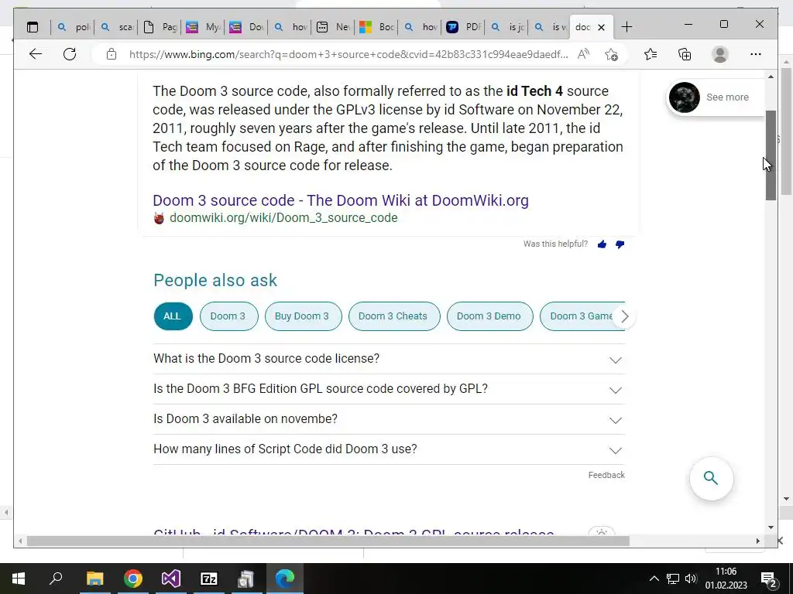Open File Explorer from taskbar

tap(94, 579)
